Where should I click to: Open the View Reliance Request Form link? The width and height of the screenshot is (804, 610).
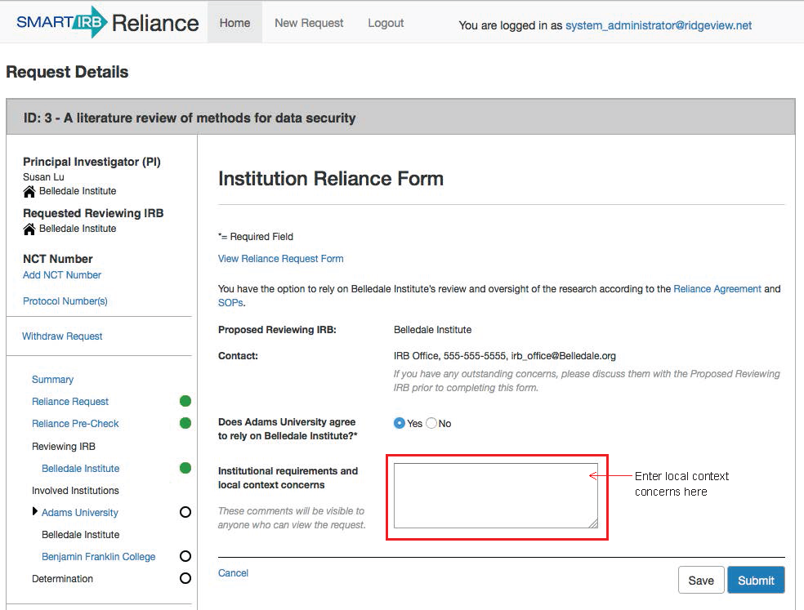tap(281, 258)
